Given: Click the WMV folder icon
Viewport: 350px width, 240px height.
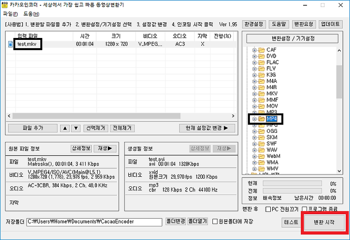Looking at the screenshot, I should (262, 169).
